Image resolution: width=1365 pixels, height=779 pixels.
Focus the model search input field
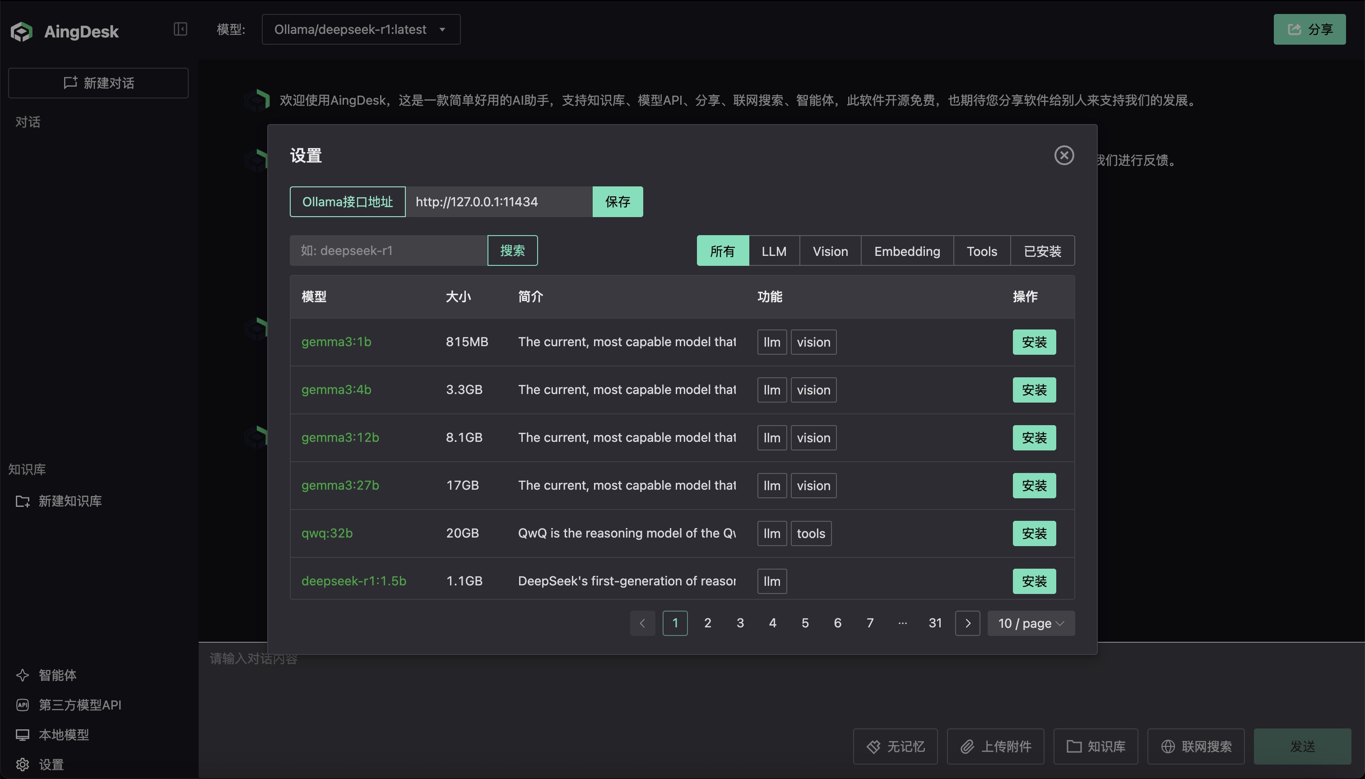coord(389,250)
